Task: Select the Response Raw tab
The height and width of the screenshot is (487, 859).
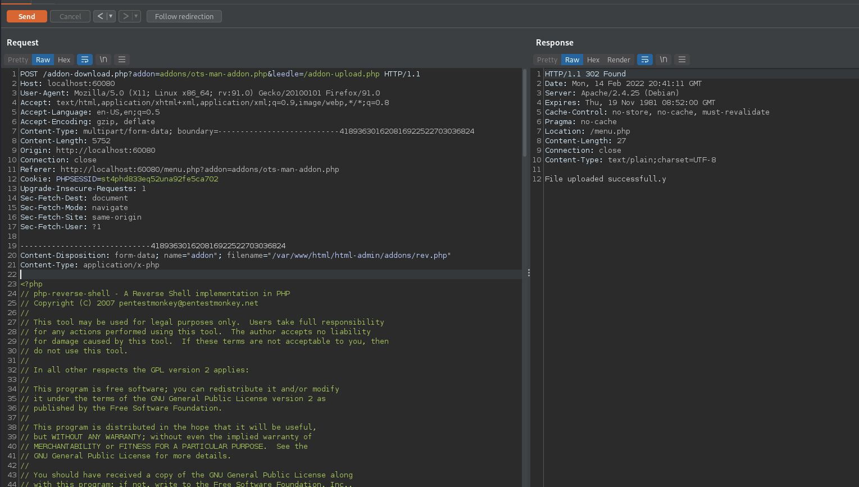Action: tap(572, 60)
